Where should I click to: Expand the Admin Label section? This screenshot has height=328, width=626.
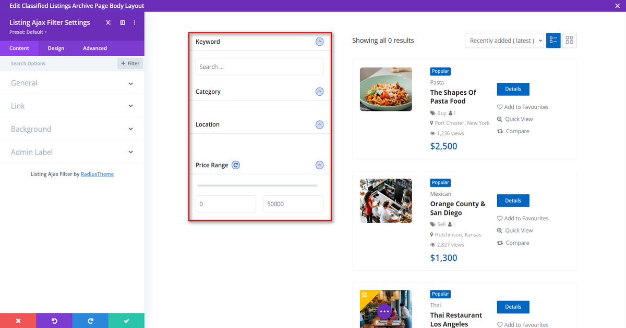(x=72, y=152)
